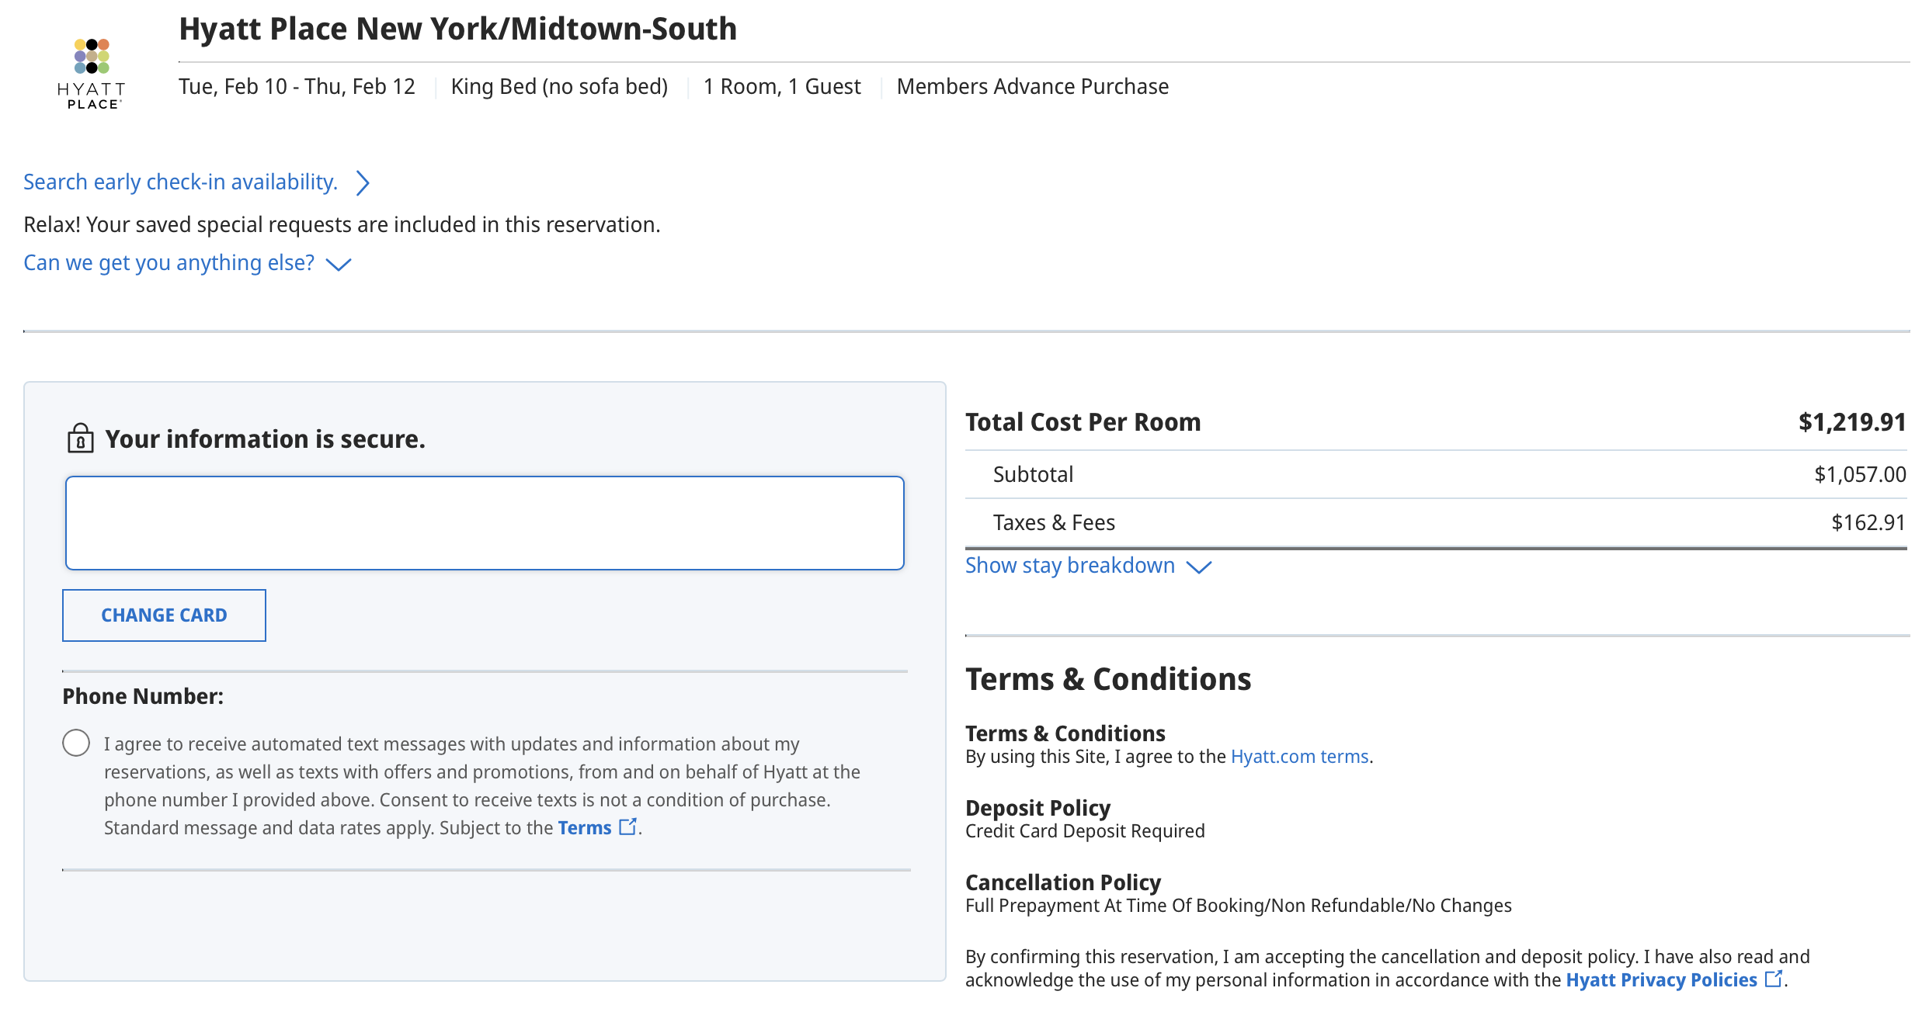Image resolution: width=1929 pixels, height=1026 pixels.
Task: Click chevron arrow next to early check-in
Action: click(x=362, y=183)
